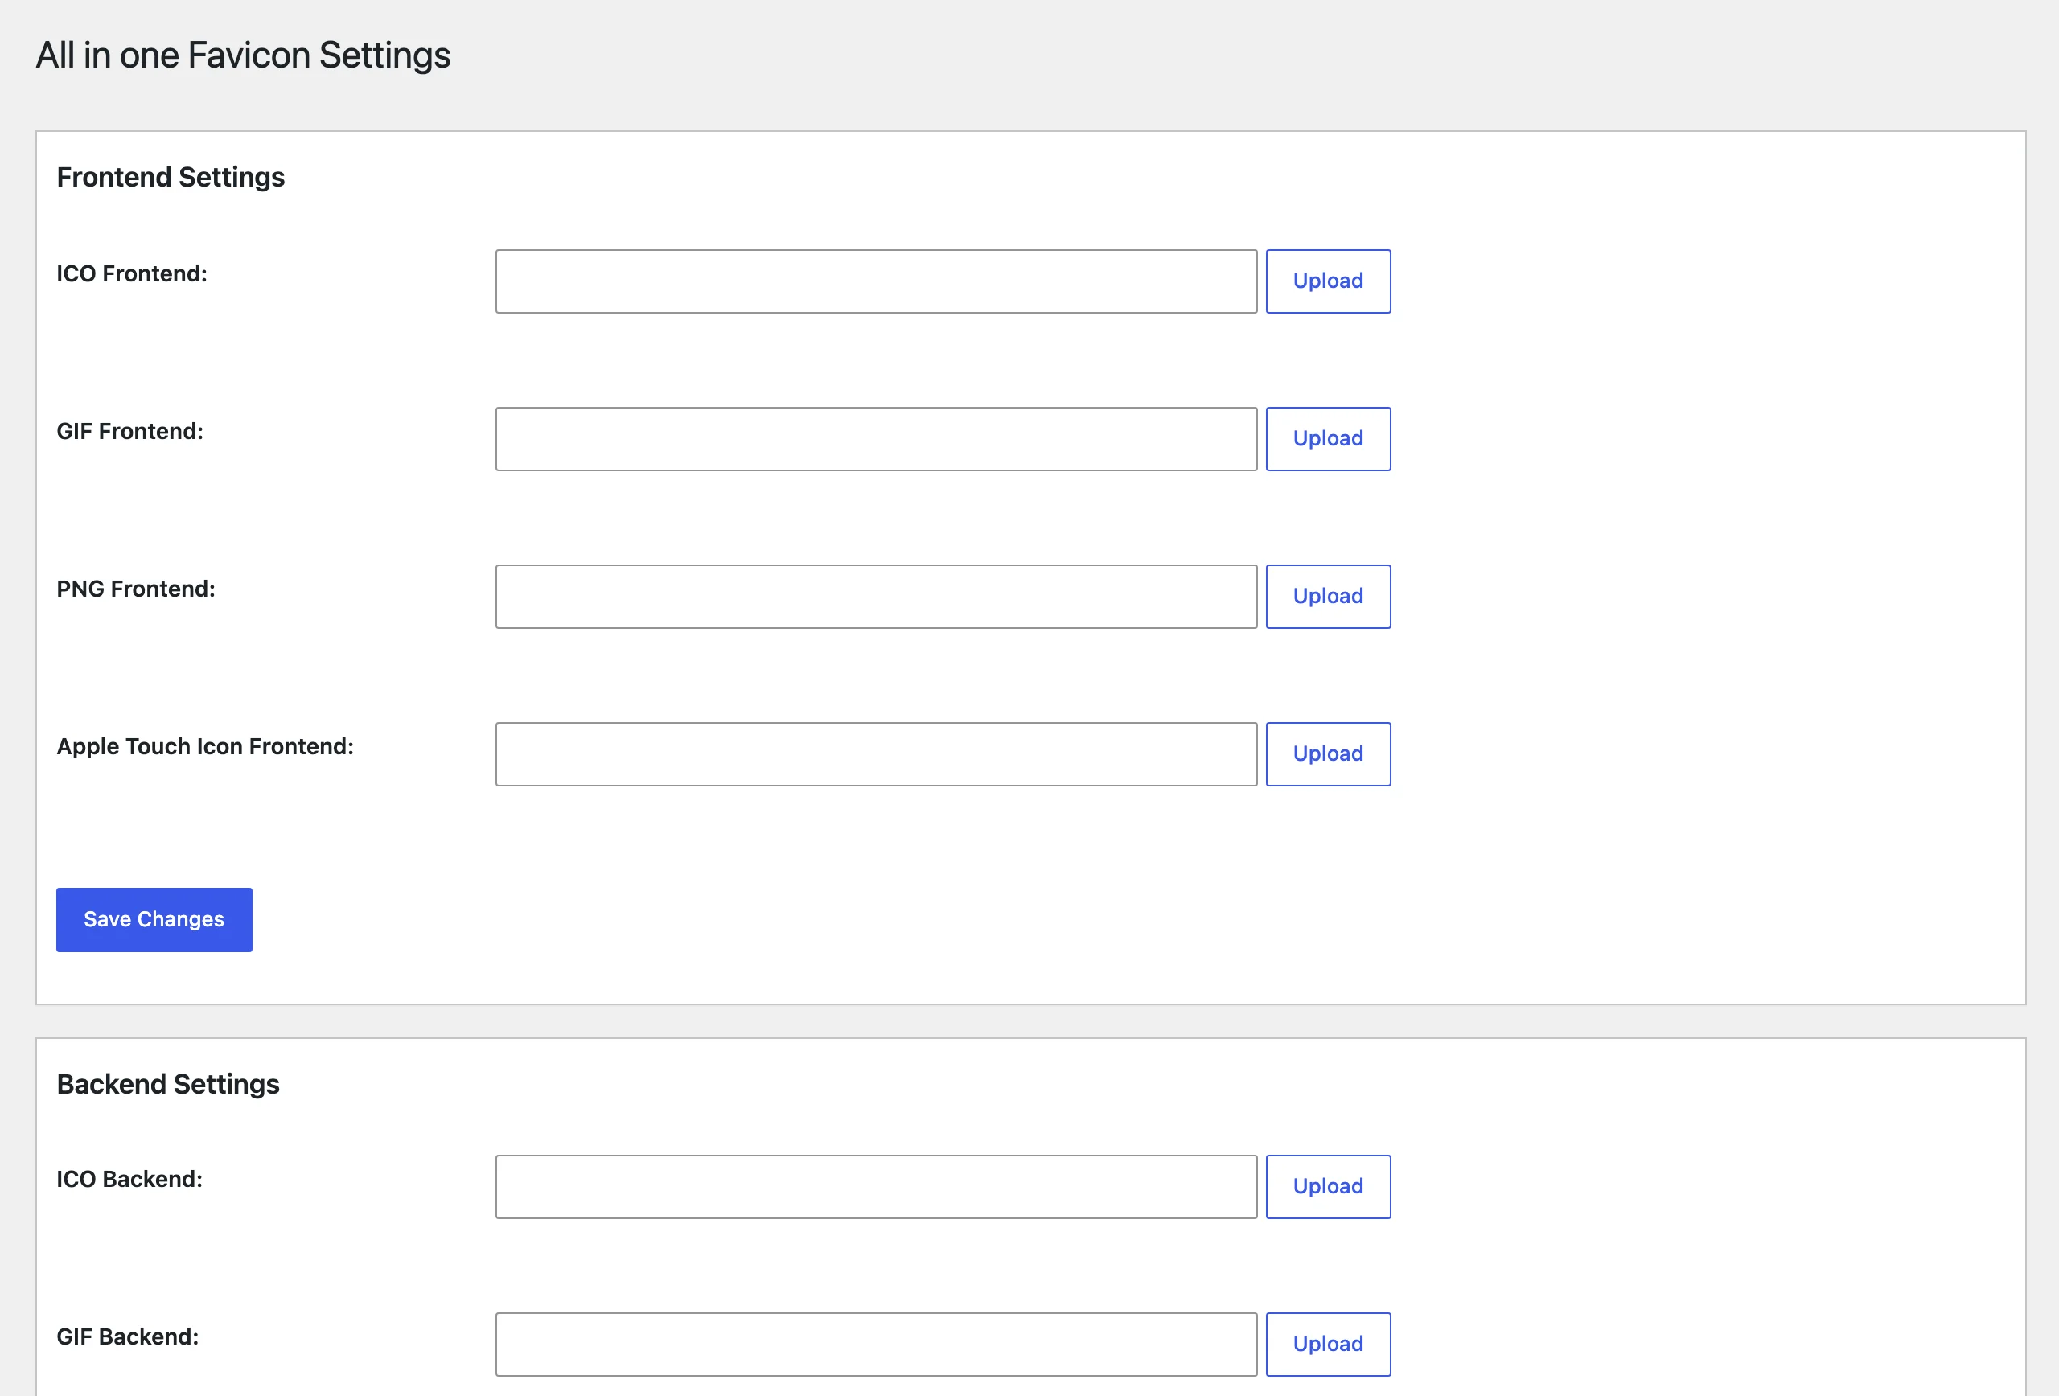Viewport: 2059px width, 1396px height.
Task: Upload a PNG Frontend favicon
Action: tap(1328, 596)
